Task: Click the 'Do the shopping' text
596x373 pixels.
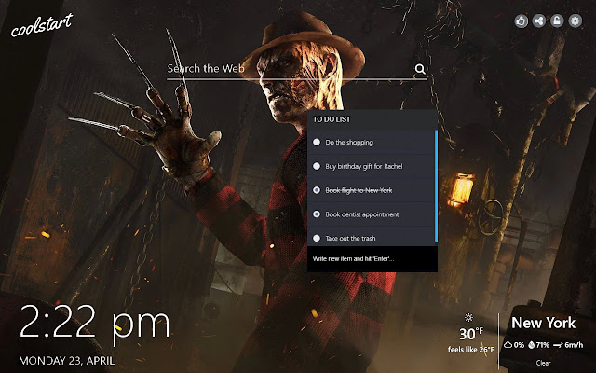Action: (349, 143)
